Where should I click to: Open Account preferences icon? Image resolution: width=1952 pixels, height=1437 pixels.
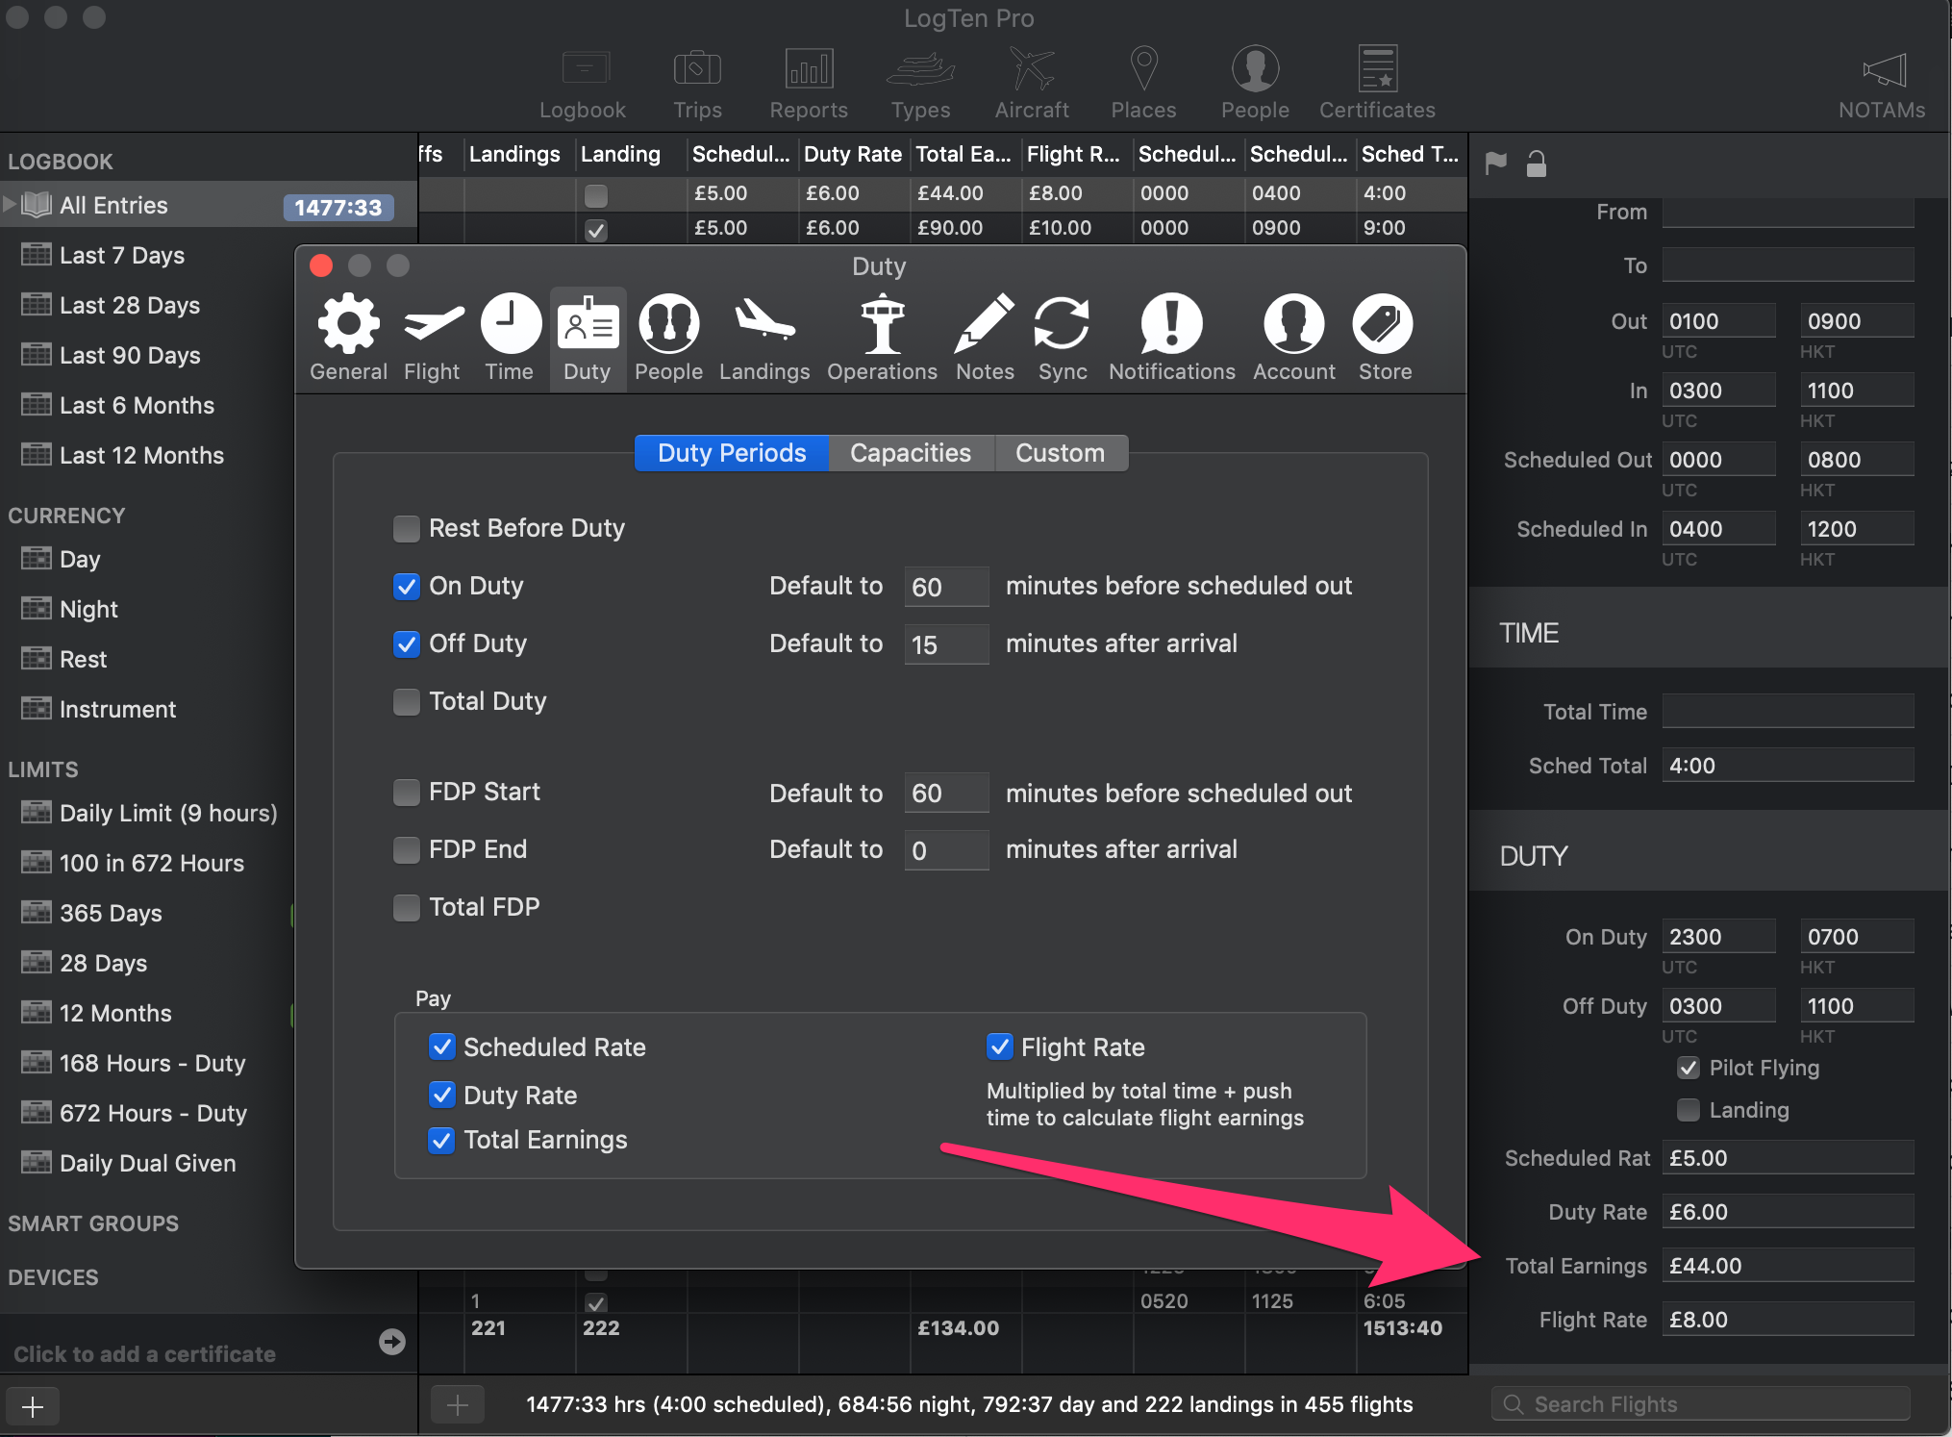point(1293,324)
